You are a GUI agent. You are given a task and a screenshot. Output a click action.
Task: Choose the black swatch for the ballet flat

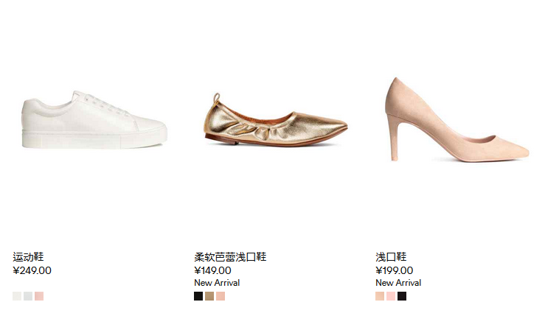tap(198, 296)
